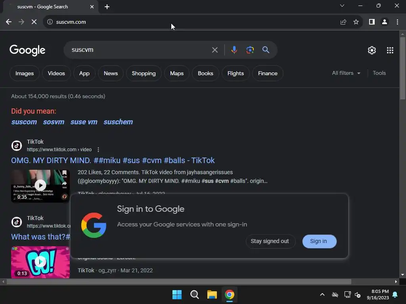Click Sign in on Google prompt

click(319, 241)
